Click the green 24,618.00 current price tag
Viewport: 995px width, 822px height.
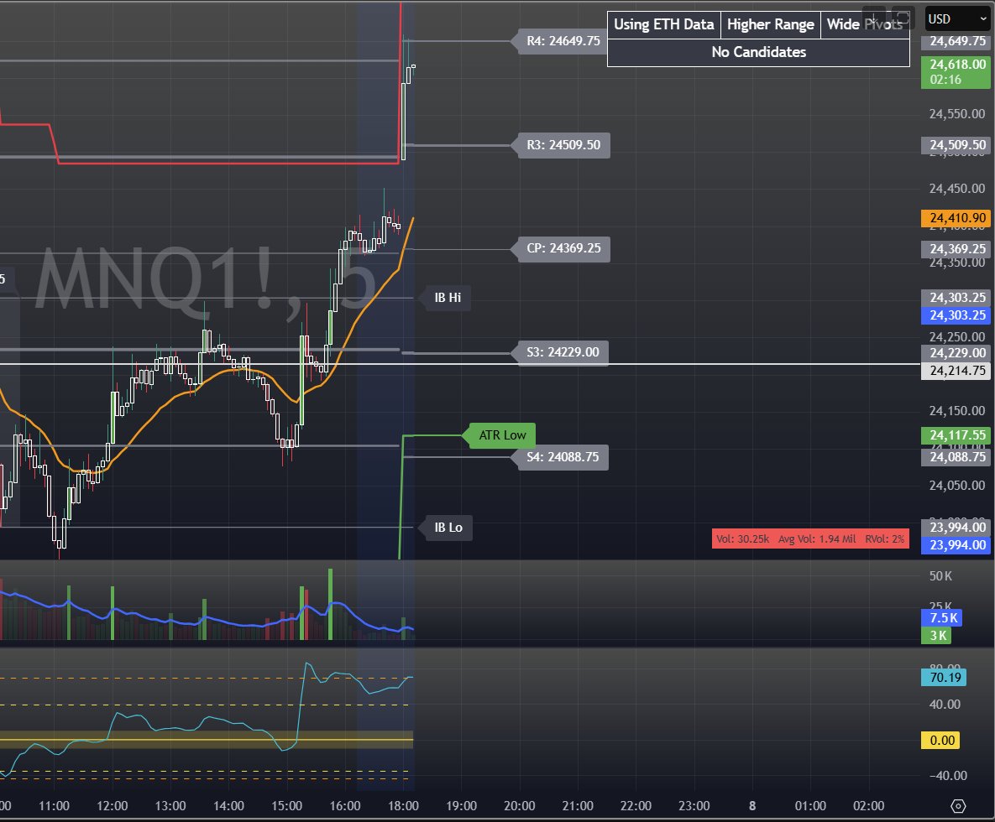pyautogui.click(x=956, y=71)
